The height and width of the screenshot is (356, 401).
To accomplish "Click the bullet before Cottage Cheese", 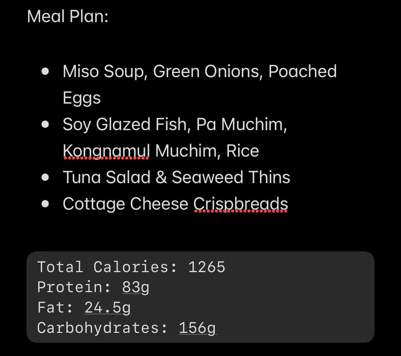I will [x=45, y=204].
